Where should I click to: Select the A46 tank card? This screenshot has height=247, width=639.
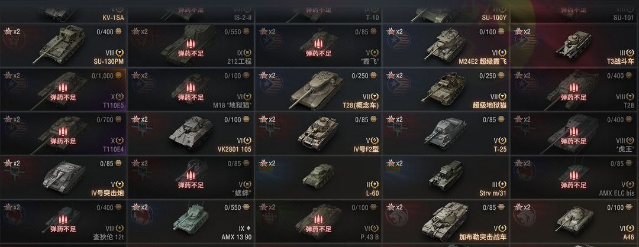574,222
